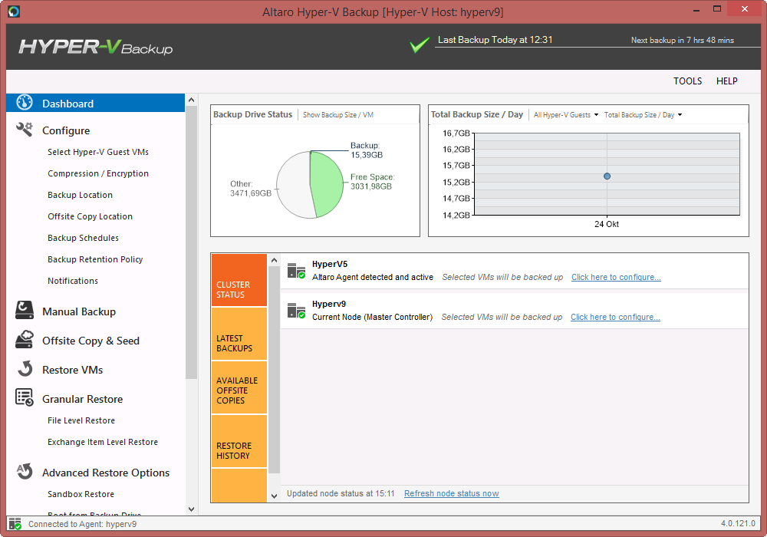767x537 pixels.
Task: Click Show Backup Size / VM link
Action: click(x=338, y=115)
